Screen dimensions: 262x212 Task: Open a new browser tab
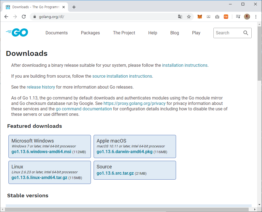pyautogui.click(x=74, y=7)
